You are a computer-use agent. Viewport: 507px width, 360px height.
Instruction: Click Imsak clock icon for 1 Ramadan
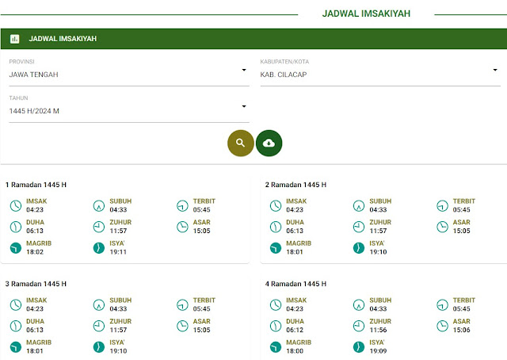pyautogui.click(x=16, y=205)
